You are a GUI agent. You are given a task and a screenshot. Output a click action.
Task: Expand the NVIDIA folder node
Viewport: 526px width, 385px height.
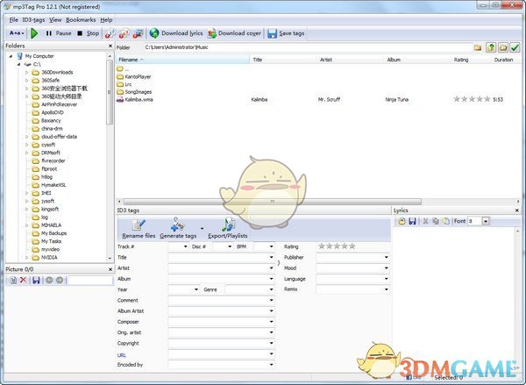[x=27, y=258]
